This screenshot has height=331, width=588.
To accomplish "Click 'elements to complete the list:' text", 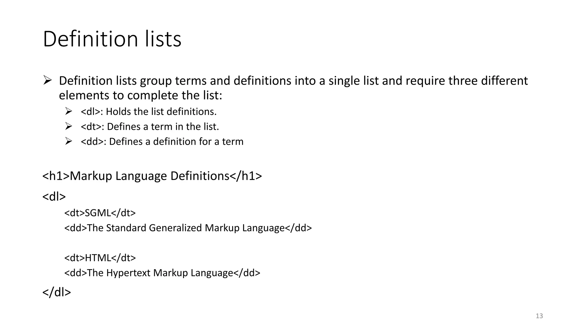I will coord(140,95).
